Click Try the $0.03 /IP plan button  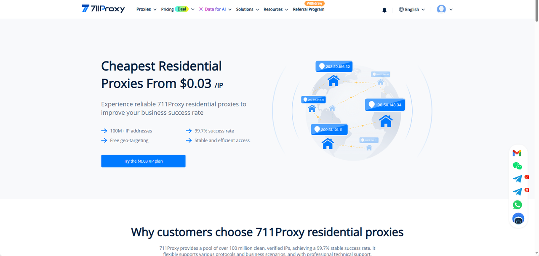[x=143, y=161]
